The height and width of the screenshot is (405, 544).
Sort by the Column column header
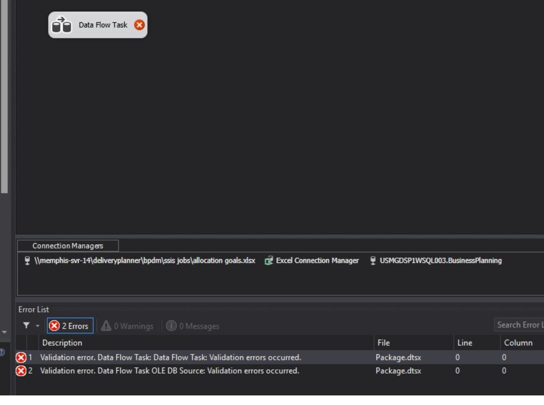[x=522, y=343]
